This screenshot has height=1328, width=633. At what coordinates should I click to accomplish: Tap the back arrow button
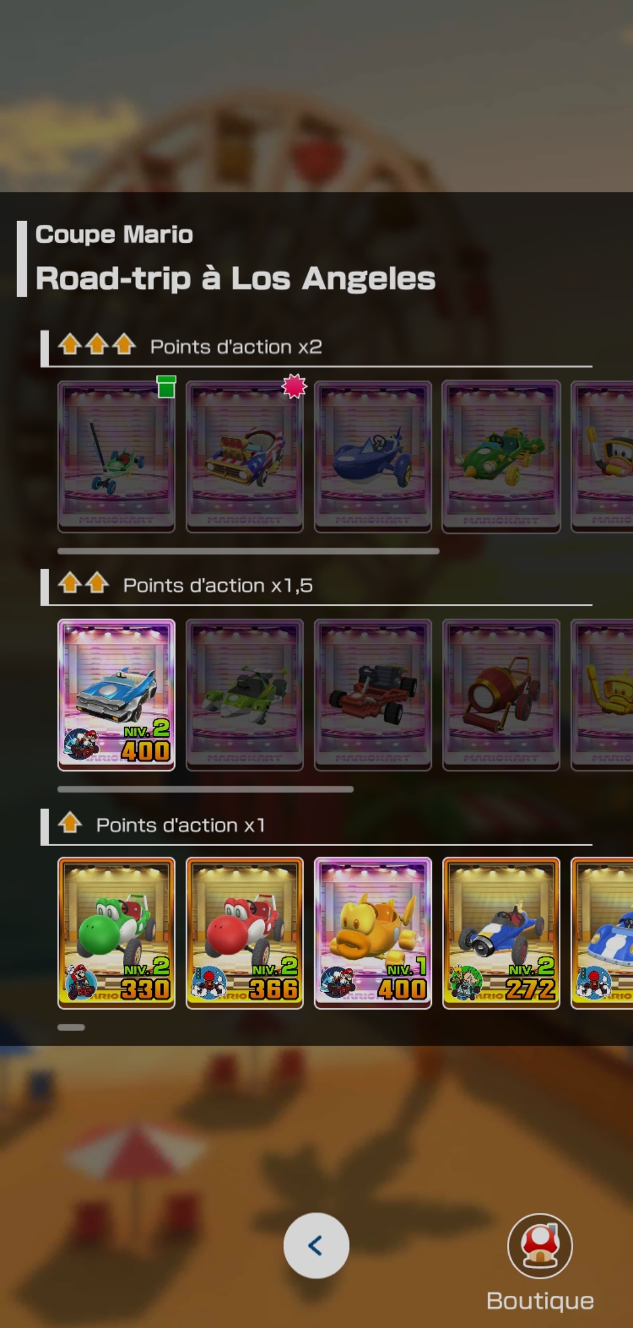coord(316,1245)
